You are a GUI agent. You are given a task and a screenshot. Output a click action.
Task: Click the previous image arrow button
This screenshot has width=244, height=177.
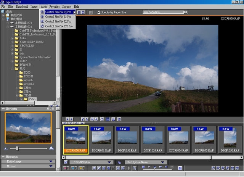click(x=67, y=119)
